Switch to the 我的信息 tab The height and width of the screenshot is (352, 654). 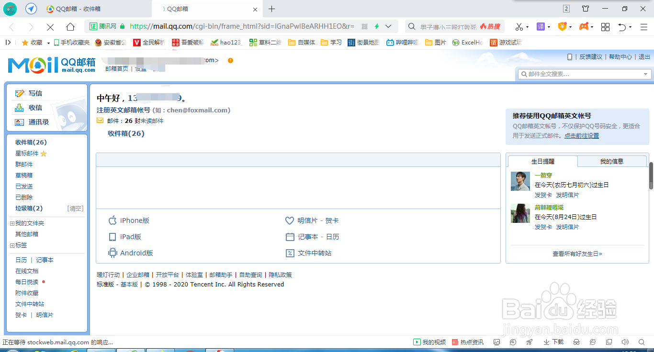[x=612, y=162]
